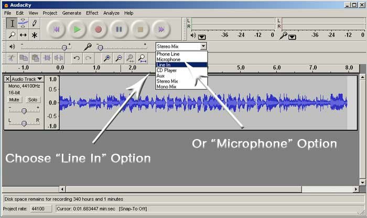
Task: Select the Zoom magnifier tool
Action: click(x=12, y=35)
